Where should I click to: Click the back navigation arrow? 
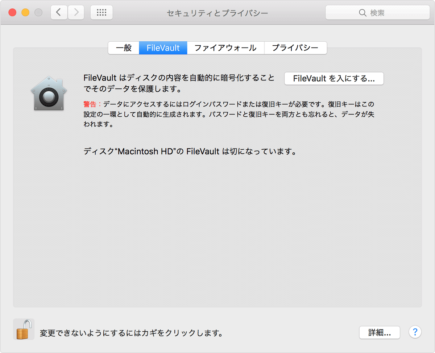point(59,12)
